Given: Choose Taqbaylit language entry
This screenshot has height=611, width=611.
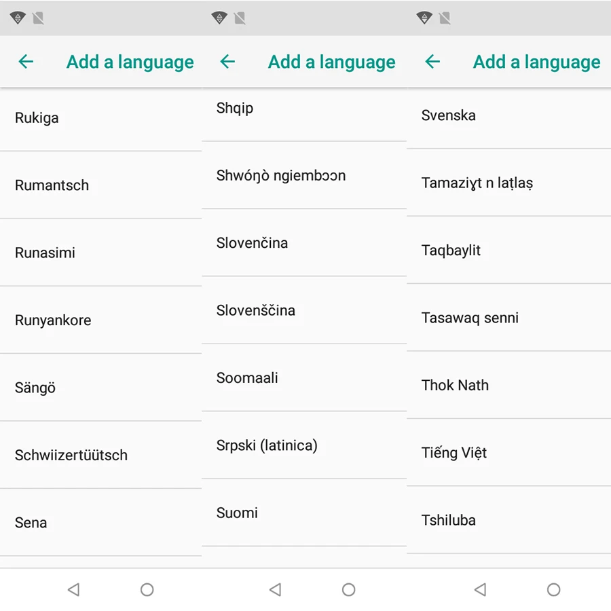Looking at the screenshot, I should [x=508, y=250].
